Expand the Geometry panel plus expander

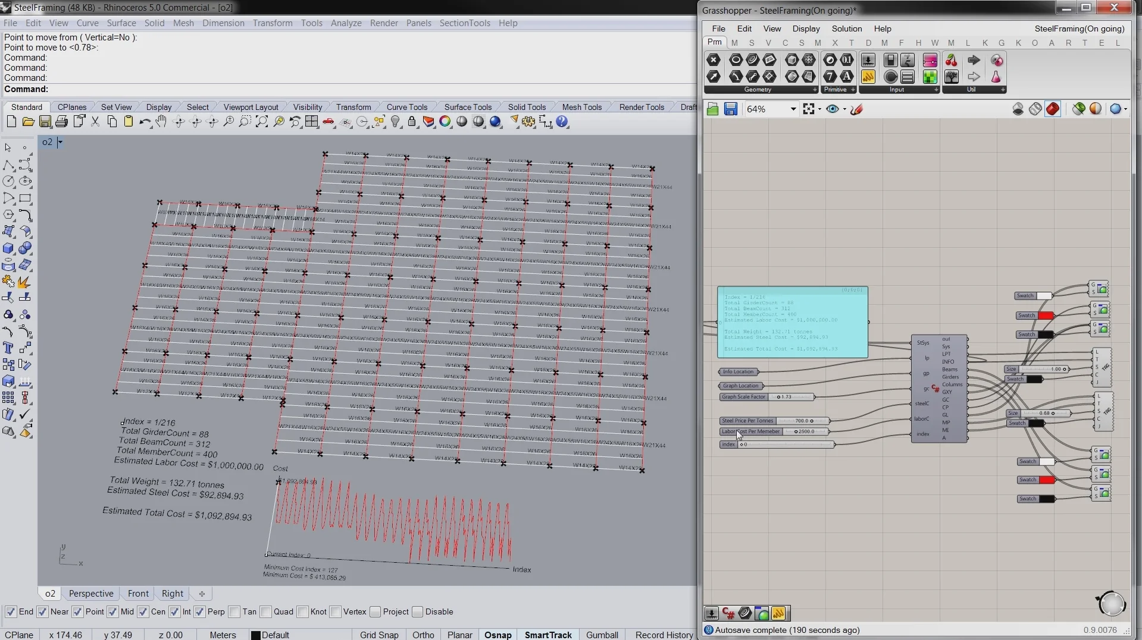[x=815, y=90]
